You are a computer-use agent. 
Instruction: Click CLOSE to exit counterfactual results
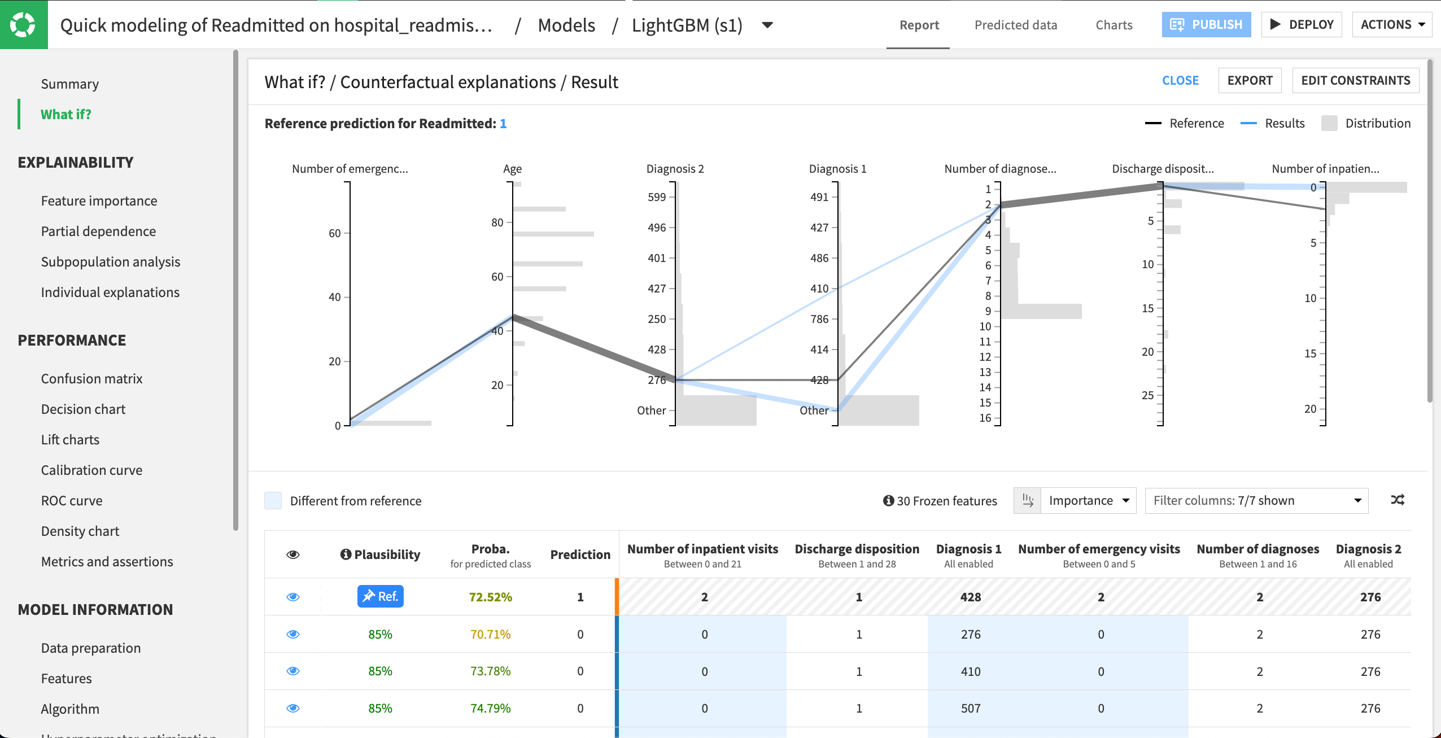coord(1180,80)
